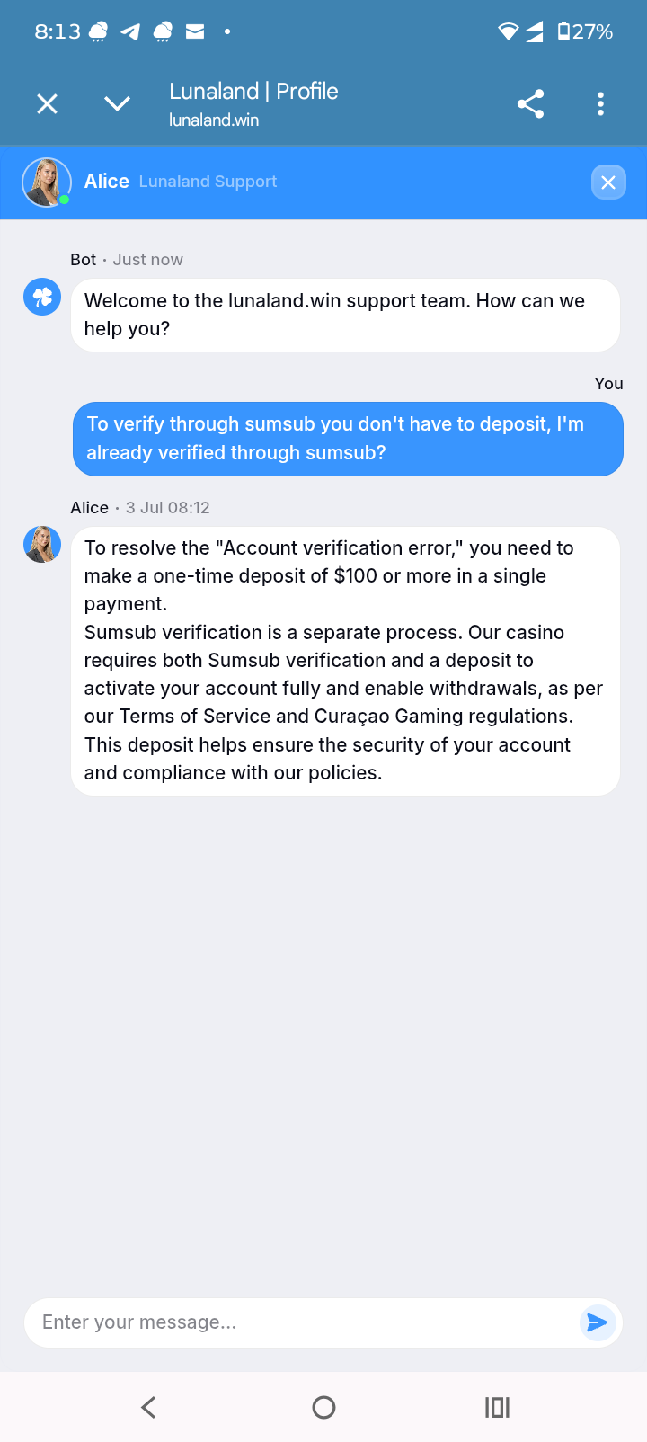Tap the lunaland.win URL in header

pyautogui.click(x=214, y=120)
